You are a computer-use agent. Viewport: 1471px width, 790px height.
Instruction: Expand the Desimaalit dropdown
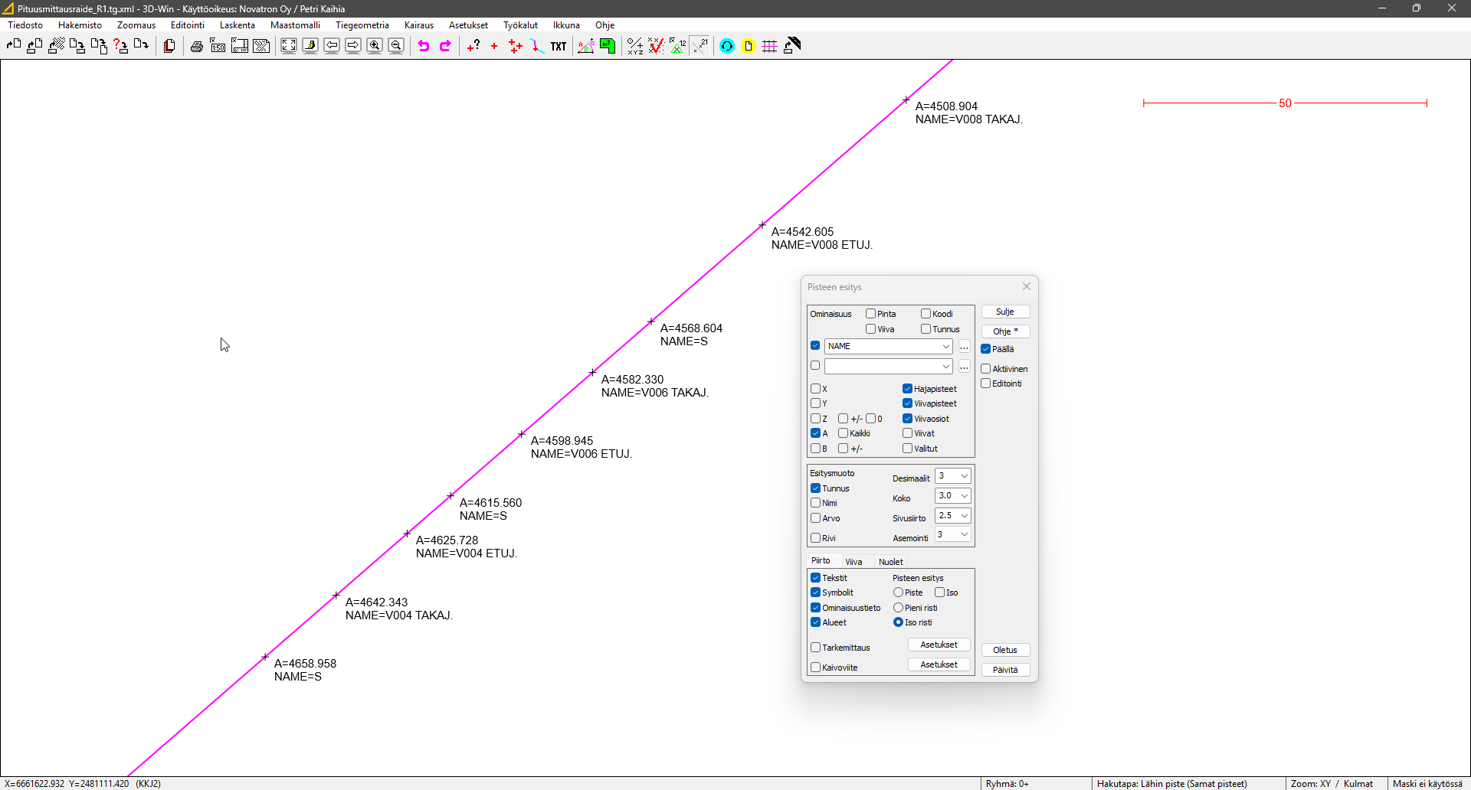(x=964, y=476)
